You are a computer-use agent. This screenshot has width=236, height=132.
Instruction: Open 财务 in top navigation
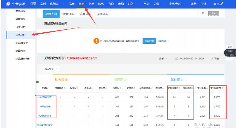[x=131, y=4]
